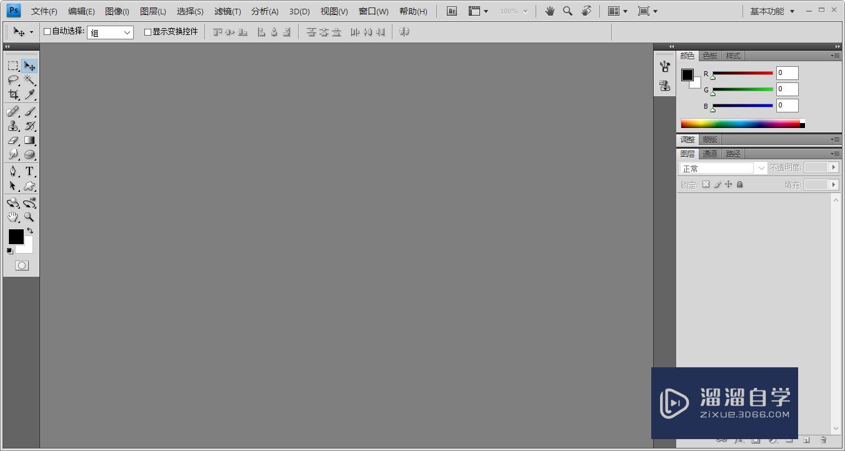This screenshot has width=845, height=451.
Task: Select the Magic Wand tool
Action: (29, 80)
